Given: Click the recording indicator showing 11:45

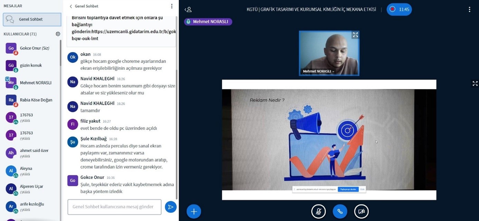Looking at the screenshot, I should 399,9.
